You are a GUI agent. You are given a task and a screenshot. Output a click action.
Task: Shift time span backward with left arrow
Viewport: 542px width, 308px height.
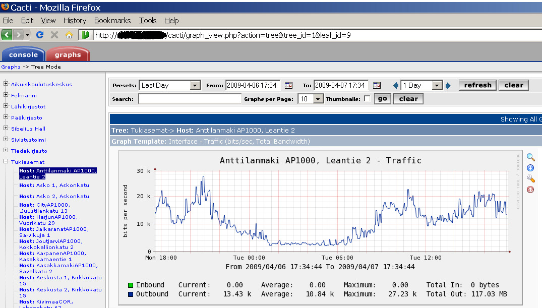396,85
